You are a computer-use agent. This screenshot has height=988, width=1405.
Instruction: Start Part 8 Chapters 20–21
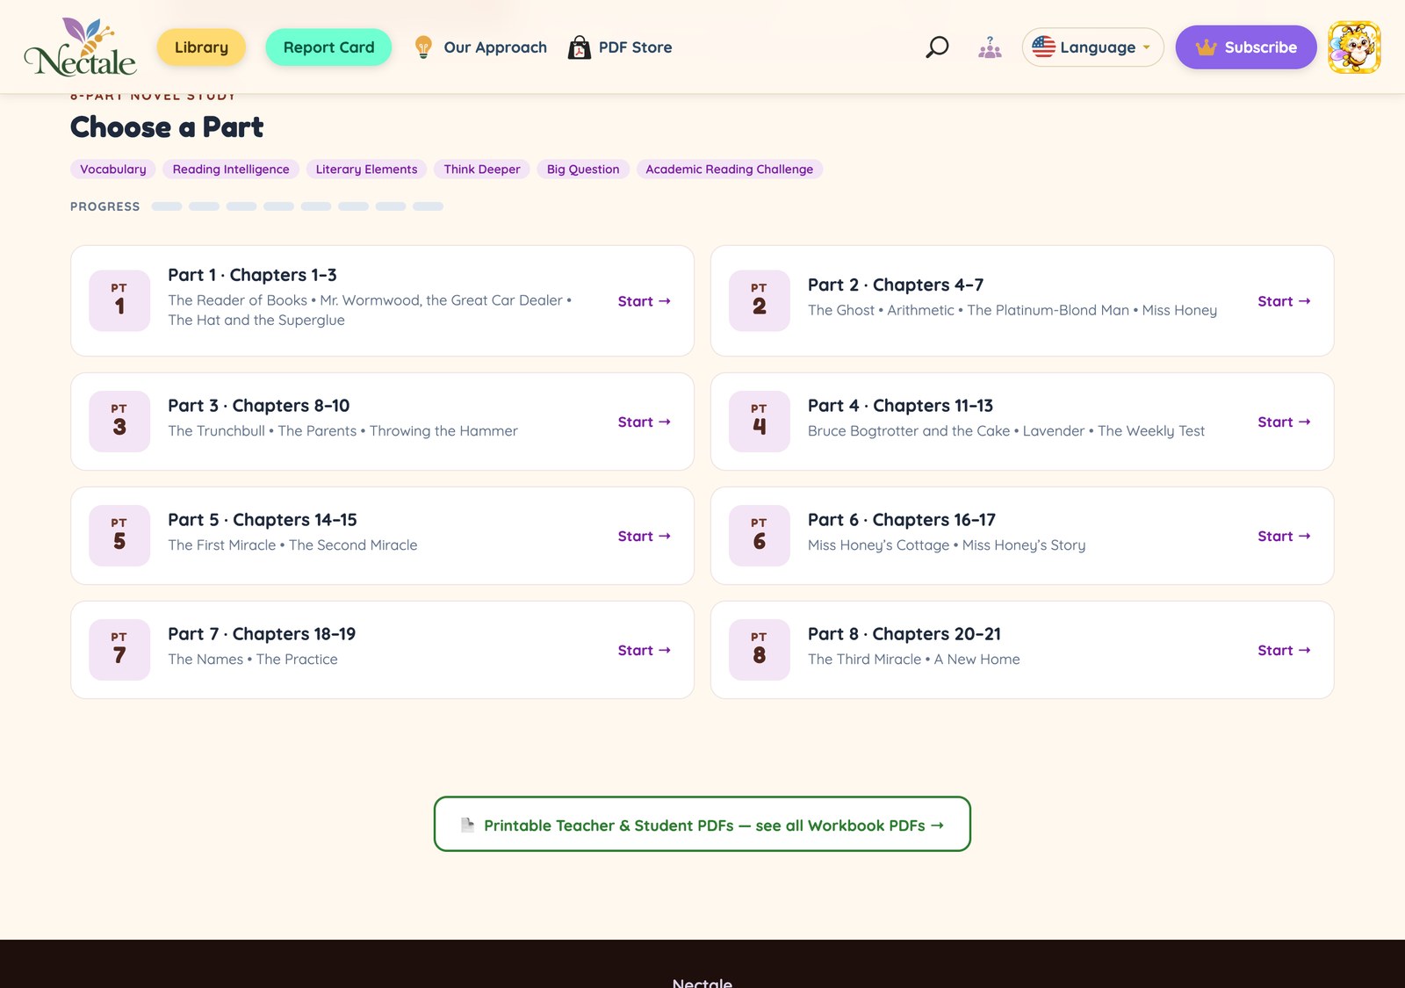point(1284,651)
